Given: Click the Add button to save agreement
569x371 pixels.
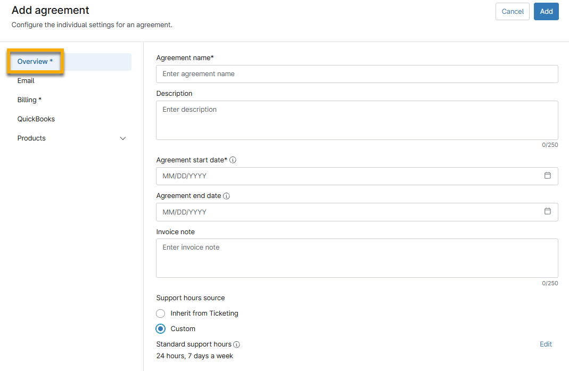Looking at the screenshot, I should coord(546,12).
